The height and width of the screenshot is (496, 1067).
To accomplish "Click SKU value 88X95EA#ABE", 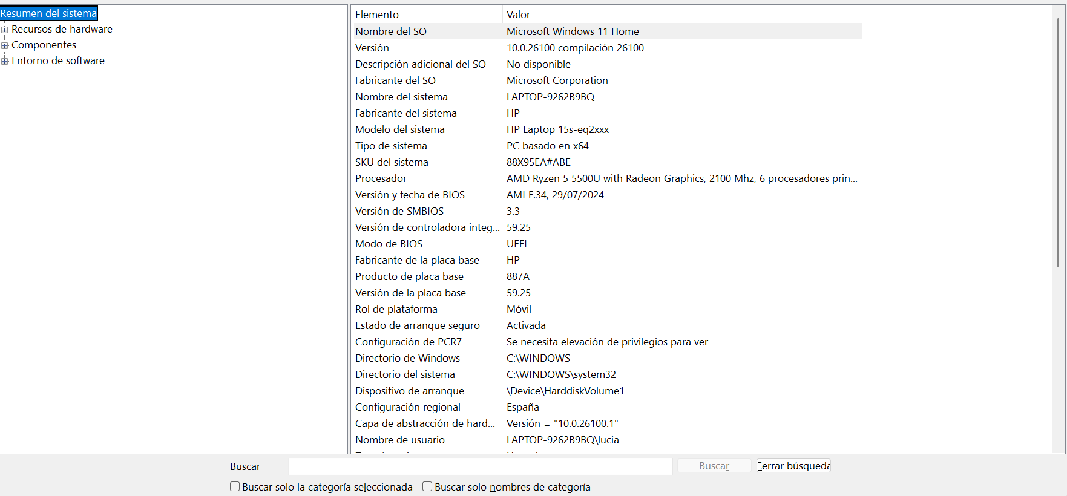I will (539, 162).
